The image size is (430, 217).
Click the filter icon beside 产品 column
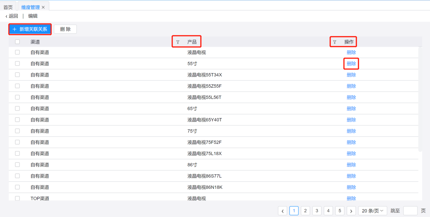click(x=178, y=42)
